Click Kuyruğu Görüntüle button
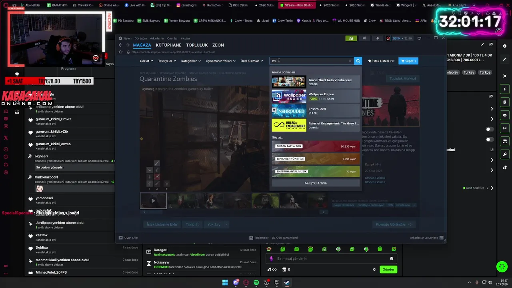The height and width of the screenshot is (288, 512). (x=394, y=224)
